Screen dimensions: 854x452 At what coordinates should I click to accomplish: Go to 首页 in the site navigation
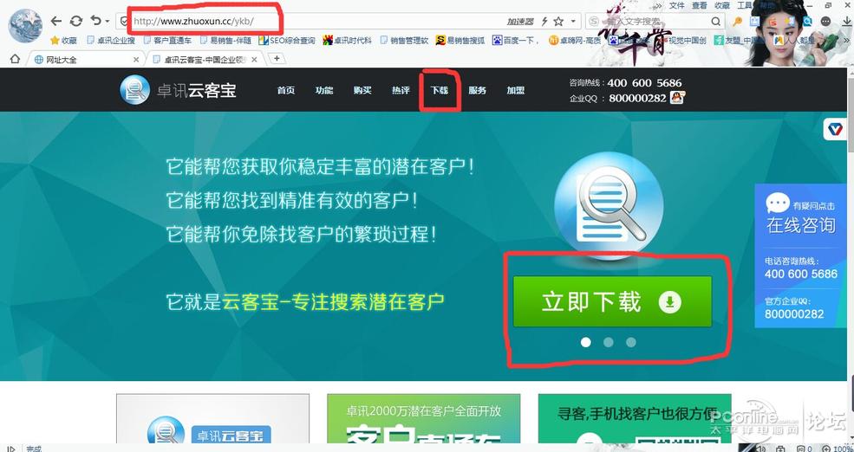[286, 90]
